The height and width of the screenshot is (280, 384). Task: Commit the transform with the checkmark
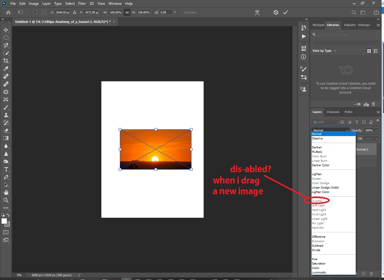tap(285, 12)
